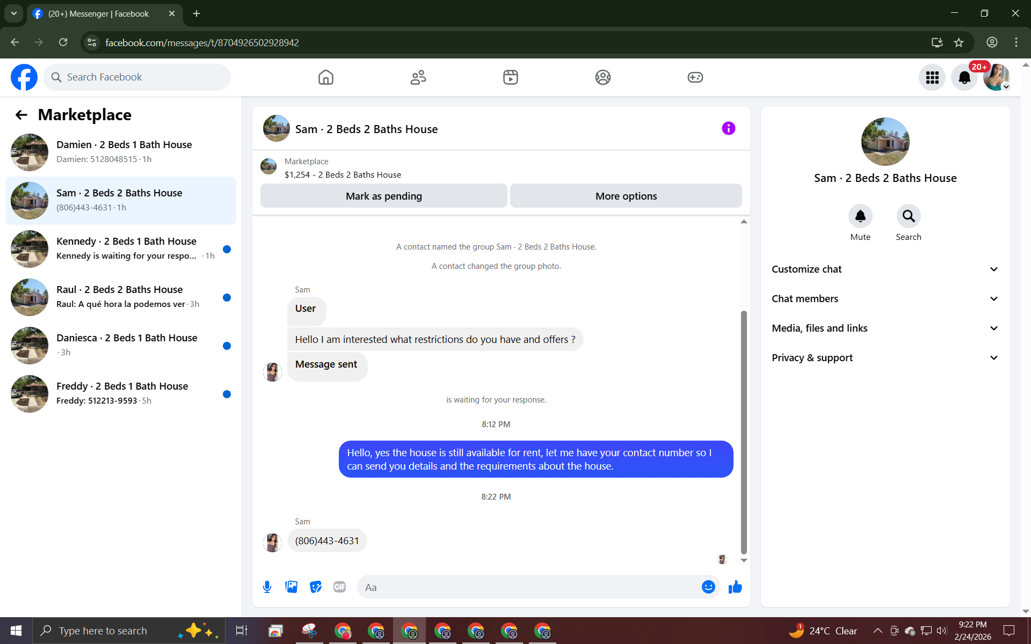Click the chat vertical scrollbar

click(x=744, y=432)
